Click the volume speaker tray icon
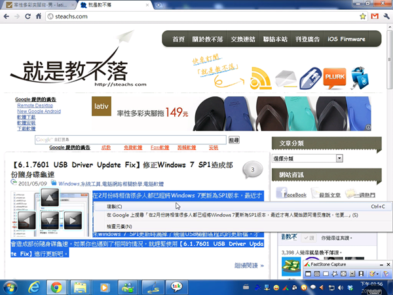This screenshot has height=295, width=393. [x=341, y=288]
